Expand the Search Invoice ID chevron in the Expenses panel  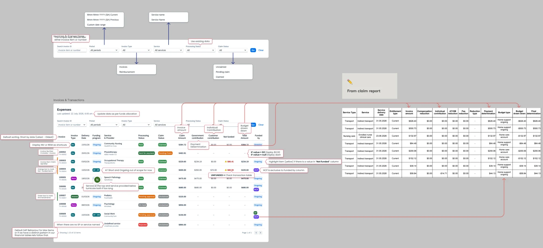(84, 125)
